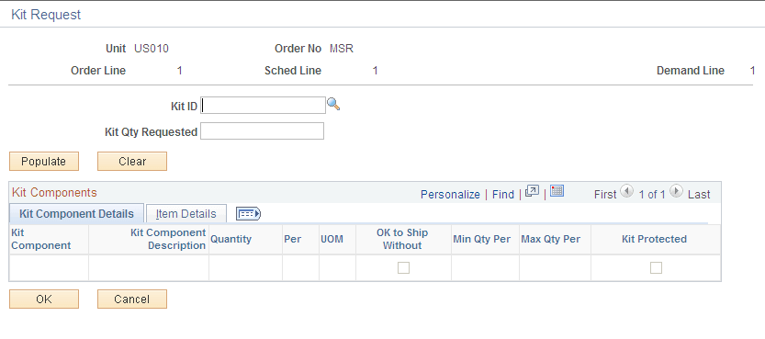Click Min Qty Per column header
Viewport: 765px width, 339px height.
point(482,239)
